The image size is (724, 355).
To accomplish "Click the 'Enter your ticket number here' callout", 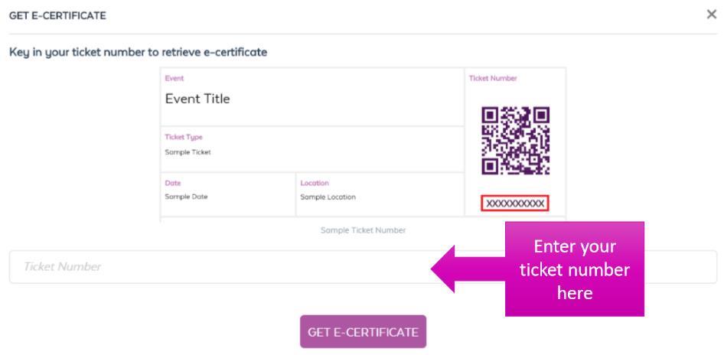I will (574, 269).
